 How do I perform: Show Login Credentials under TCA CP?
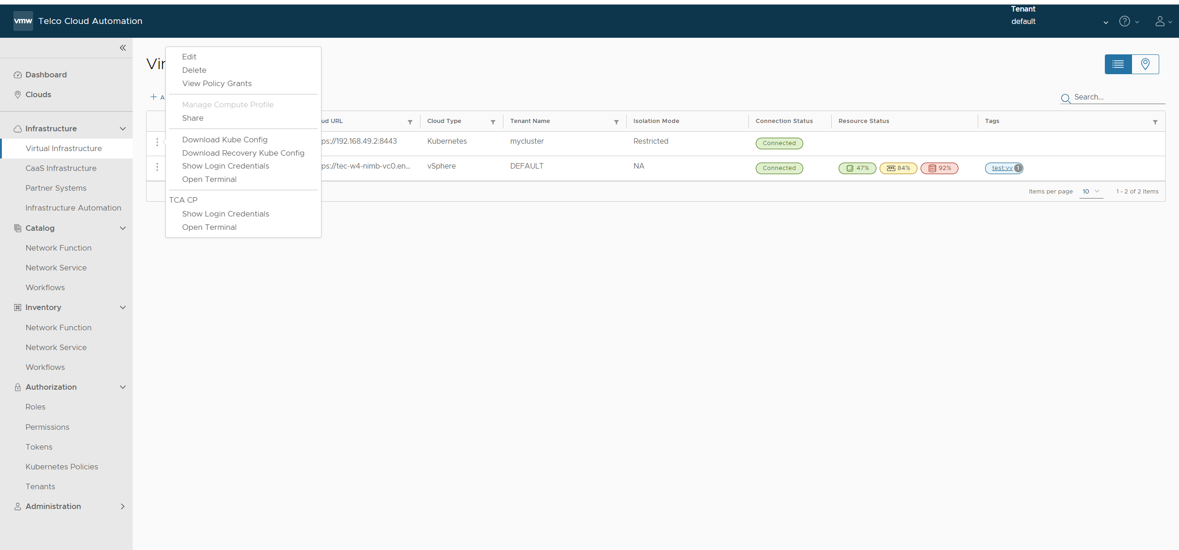[x=225, y=214]
